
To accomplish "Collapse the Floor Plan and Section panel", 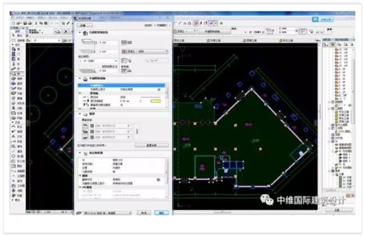I will tap(80, 79).
